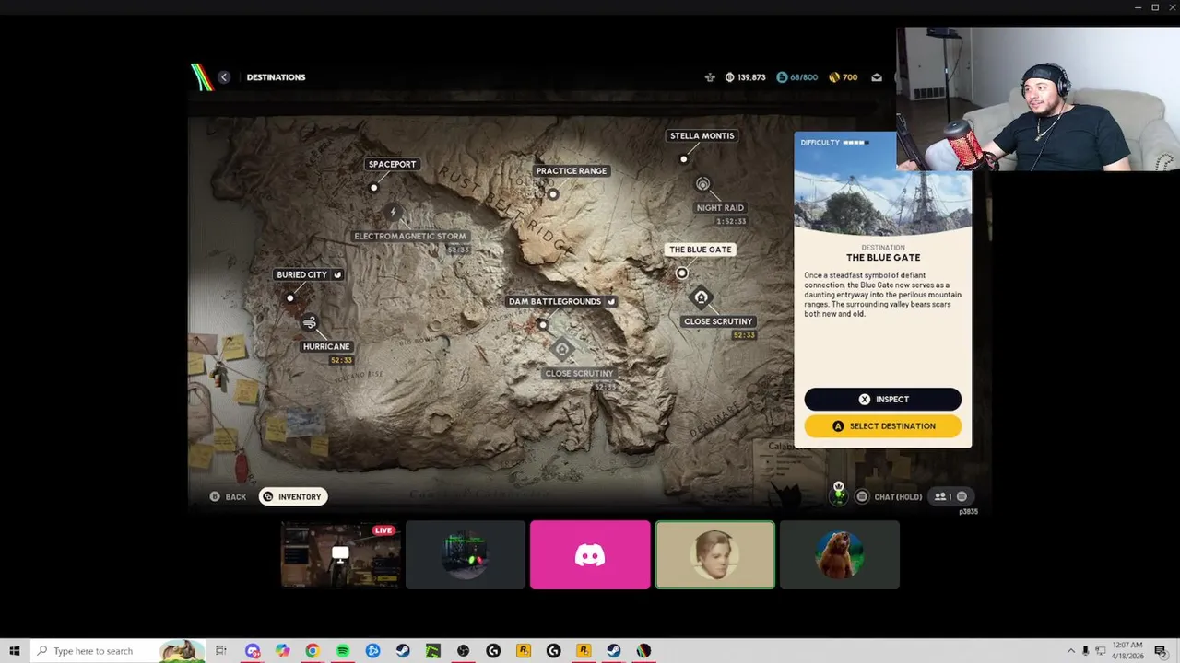Open the LIVE screen share tile
This screenshot has height=663, width=1180.
pos(341,555)
